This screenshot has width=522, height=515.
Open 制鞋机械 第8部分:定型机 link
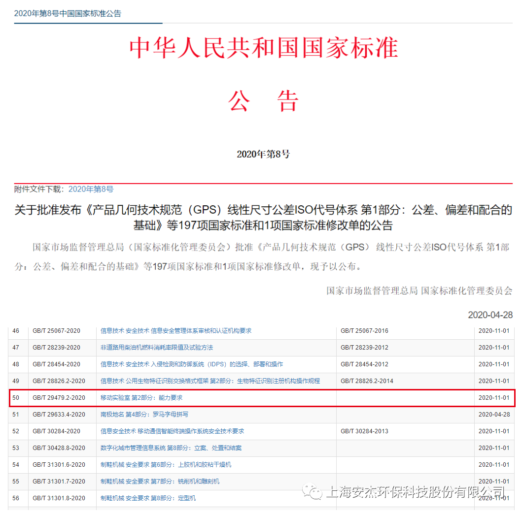[x=148, y=498]
